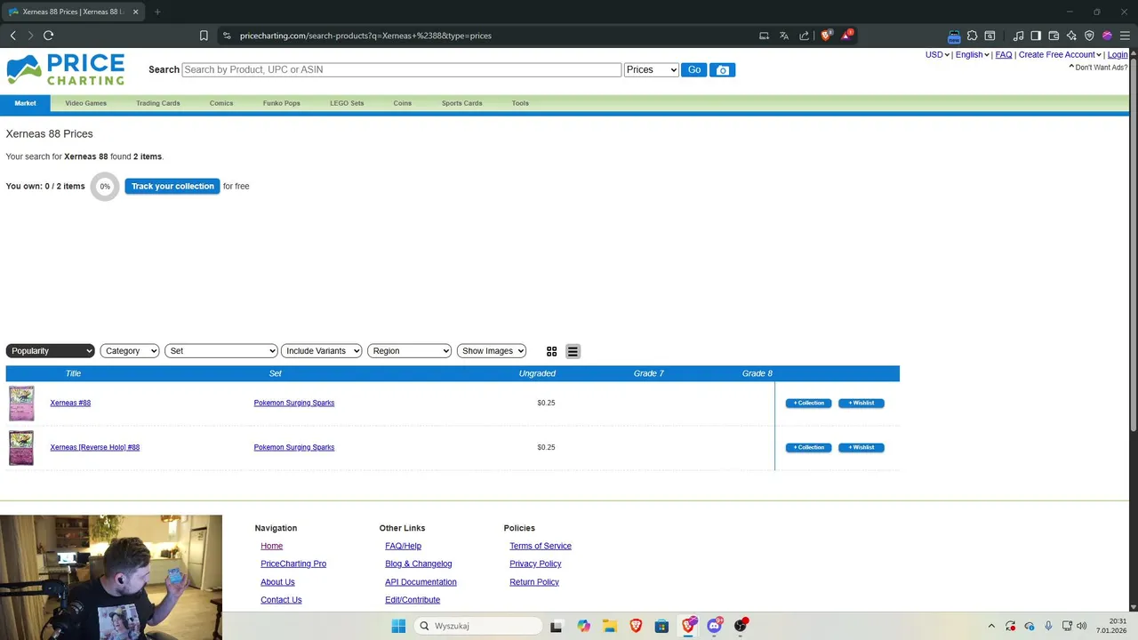Viewport: 1138px width, 640px height.
Task: Open browser translate icon
Action: pyautogui.click(x=784, y=36)
